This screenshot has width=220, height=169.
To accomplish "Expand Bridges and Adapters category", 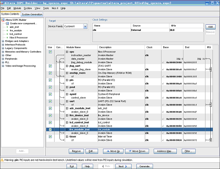I will [x=3, y=41].
